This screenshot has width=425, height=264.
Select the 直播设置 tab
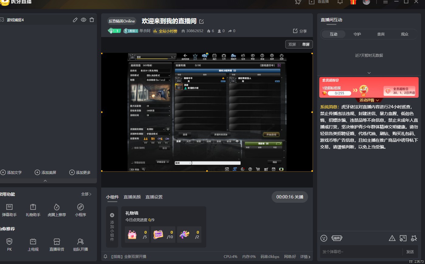pos(154,197)
